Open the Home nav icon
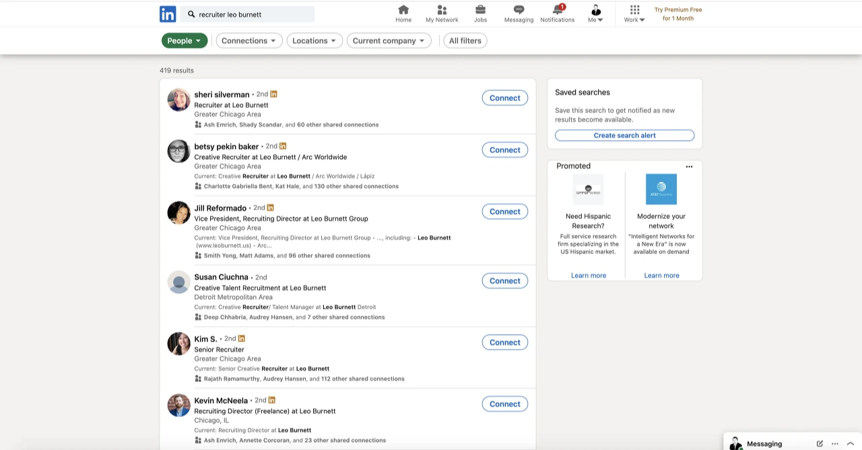The width and height of the screenshot is (862, 450). [x=403, y=14]
